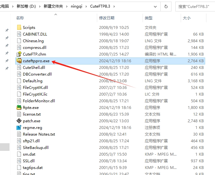The height and width of the screenshot is (175, 215).
Task: Select the CABINET.DLL file icon
Action: [19, 34]
